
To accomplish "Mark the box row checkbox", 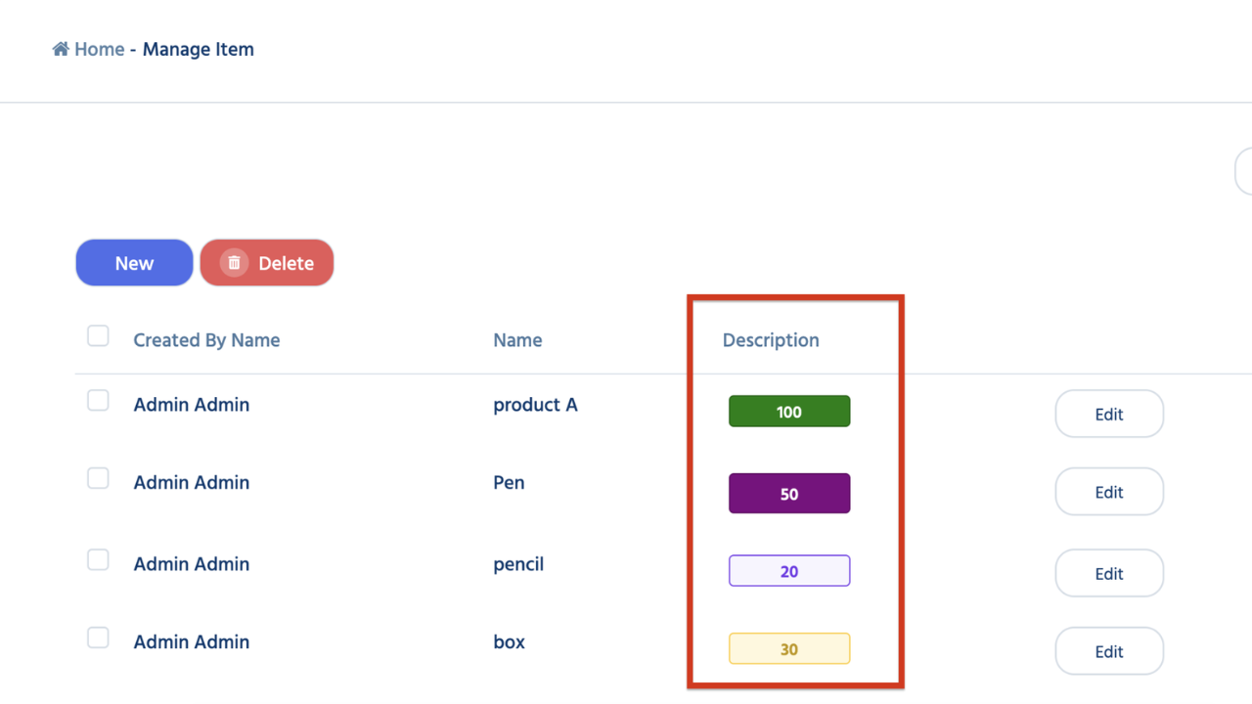I will (98, 638).
